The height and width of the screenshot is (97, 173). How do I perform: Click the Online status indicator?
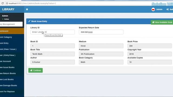(5, 19)
